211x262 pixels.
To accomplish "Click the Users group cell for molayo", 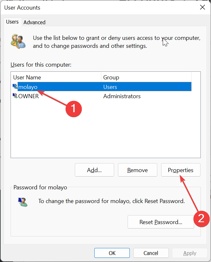I will (x=110, y=87).
